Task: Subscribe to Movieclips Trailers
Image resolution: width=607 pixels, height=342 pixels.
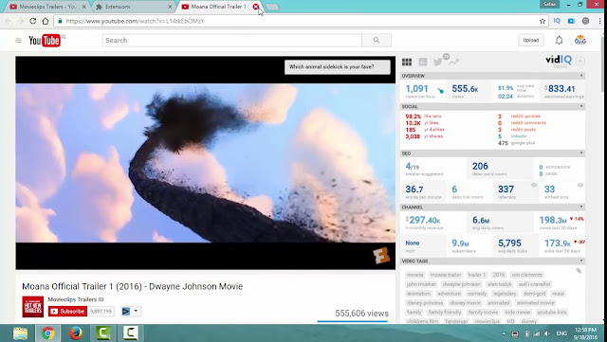Action: pos(67,311)
